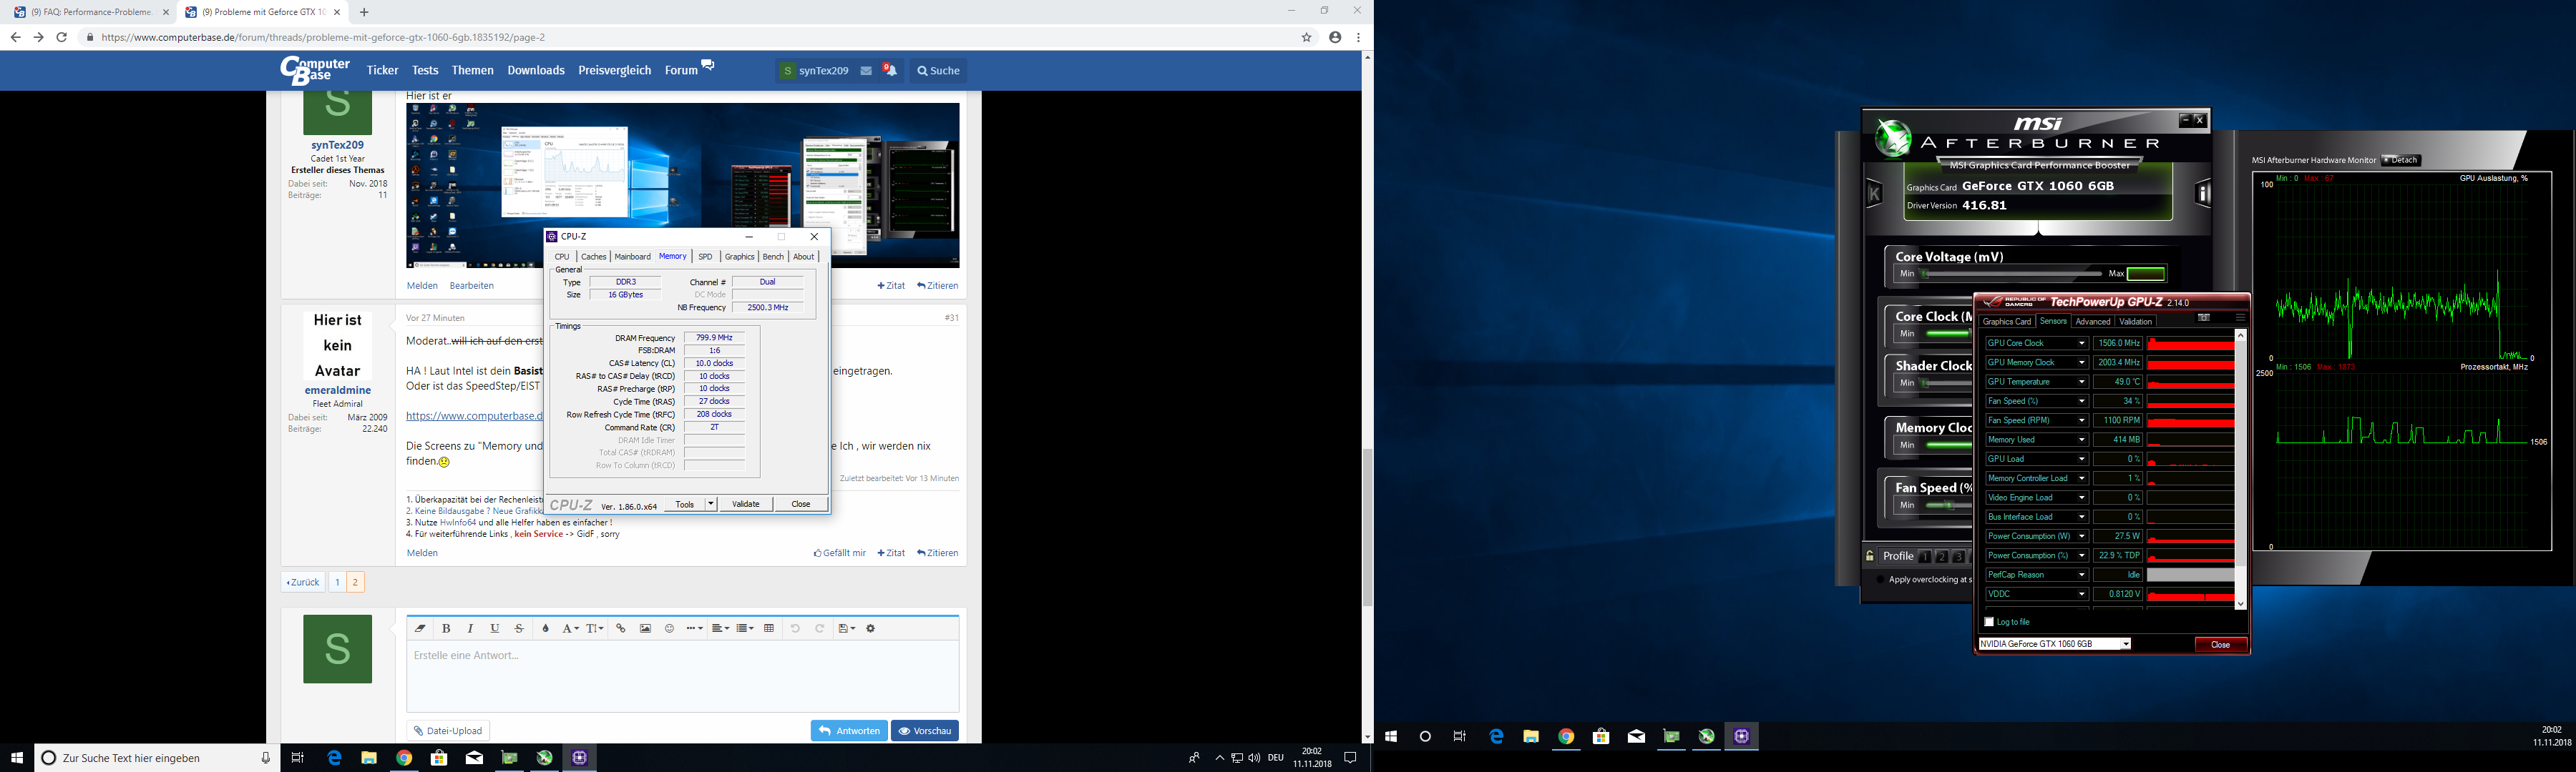Click the Afterburner info button
The width and height of the screenshot is (2576, 772).
click(x=2203, y=194)
